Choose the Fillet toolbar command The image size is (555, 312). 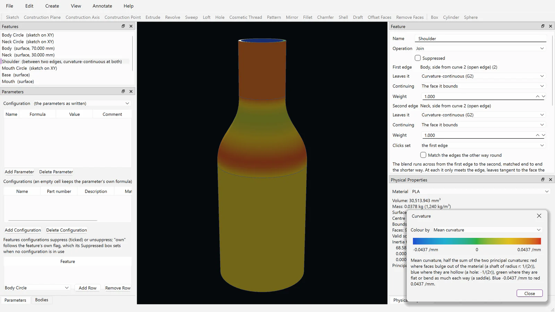[x=308, y=17]
